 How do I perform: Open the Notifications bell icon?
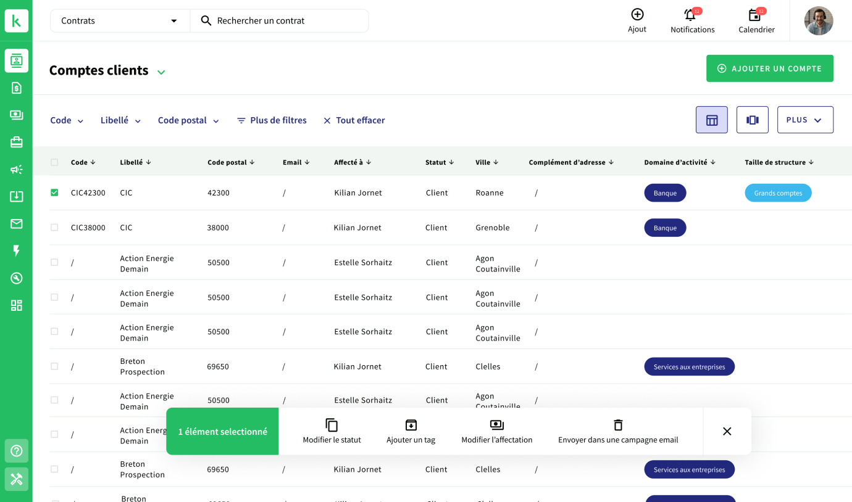click(691, 15)
